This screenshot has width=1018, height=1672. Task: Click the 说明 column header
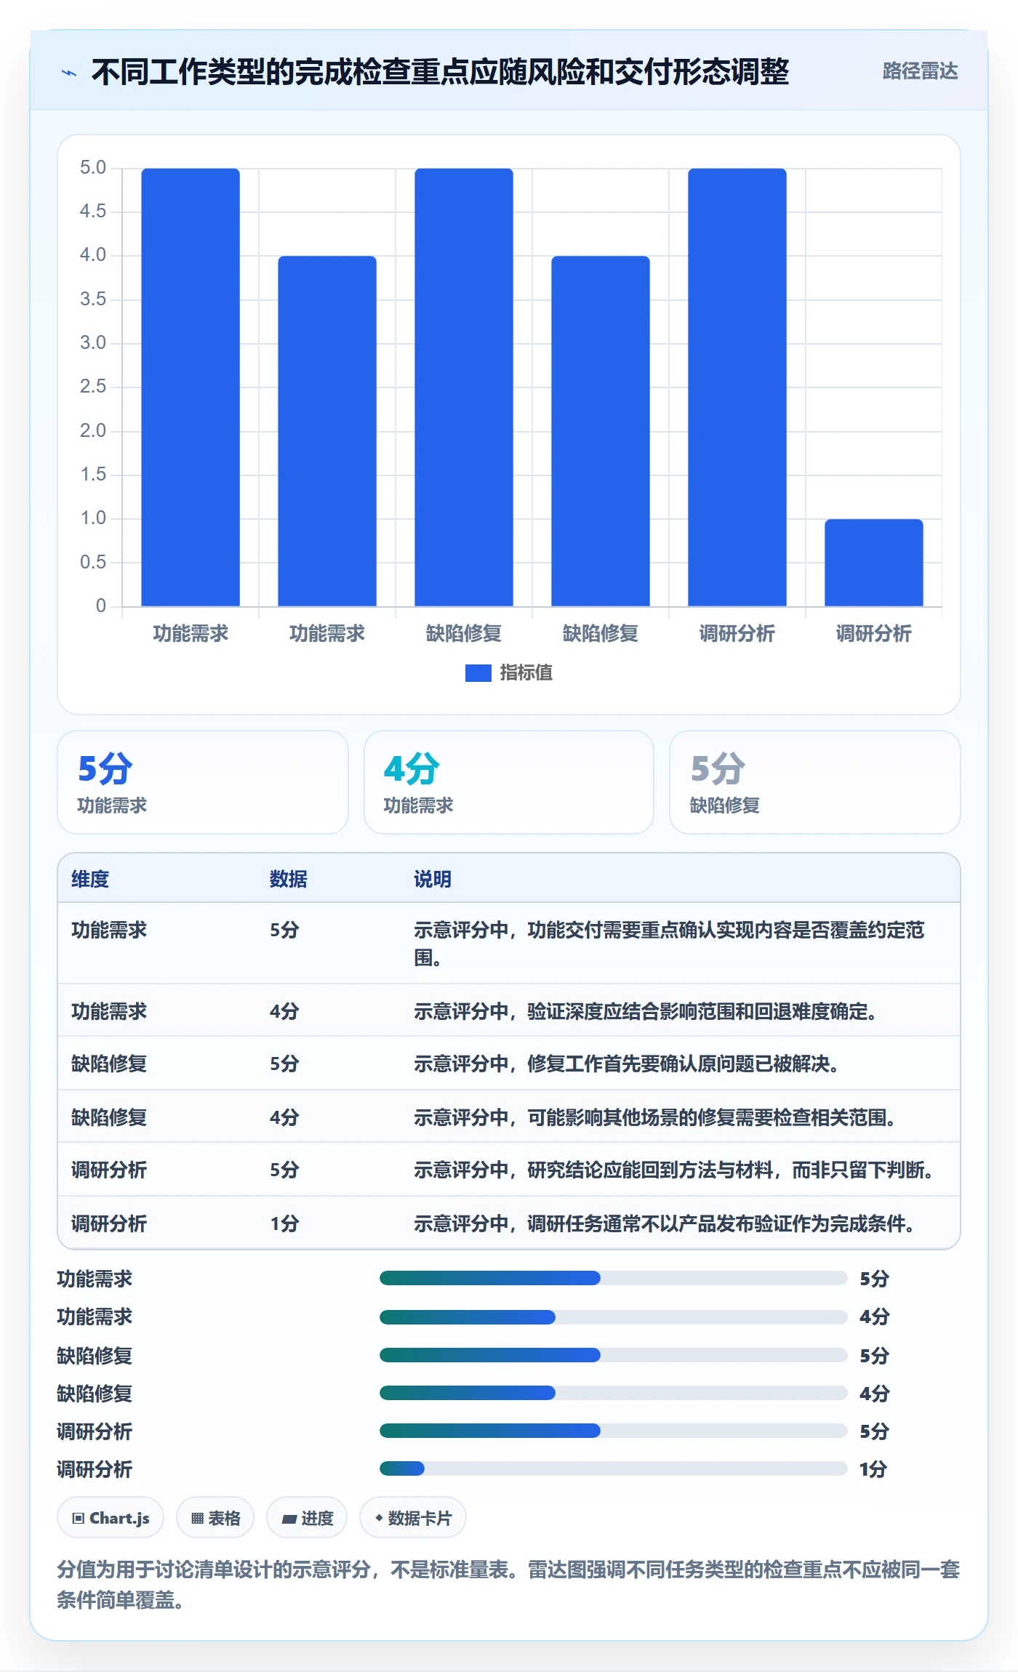[433, 879]
